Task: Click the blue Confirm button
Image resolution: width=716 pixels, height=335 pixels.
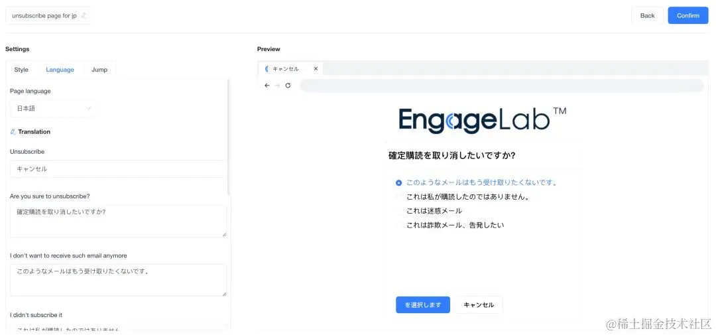Action: 687,15
